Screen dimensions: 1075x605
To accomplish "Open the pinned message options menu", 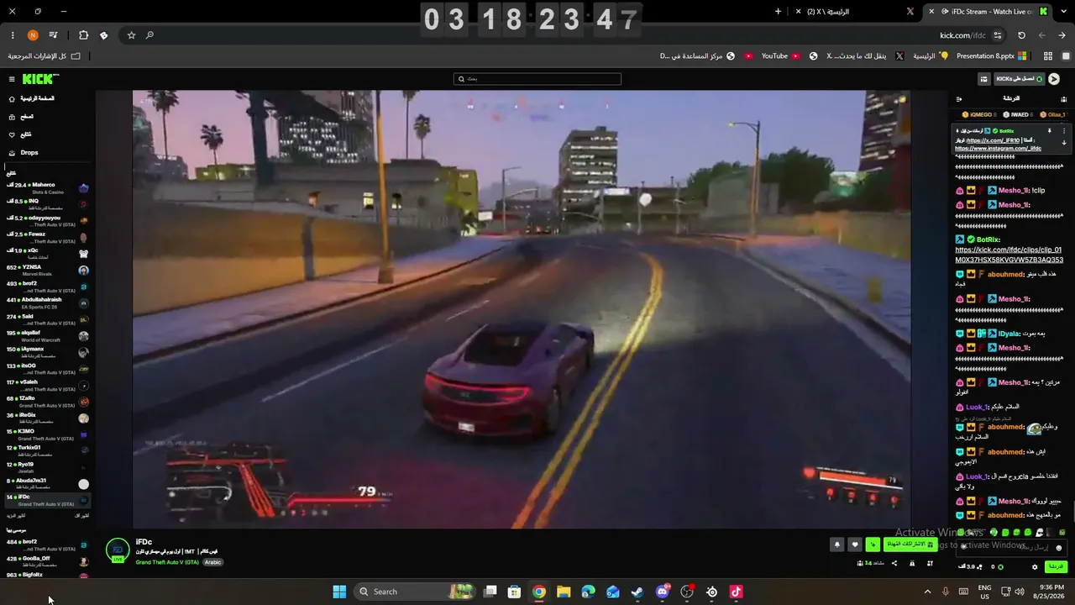I will (1064, 131).
